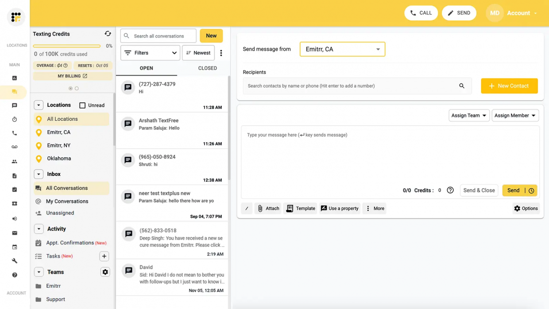Click the credits usage progress bar
The image size is (549, 309).
tap(66, 46)
